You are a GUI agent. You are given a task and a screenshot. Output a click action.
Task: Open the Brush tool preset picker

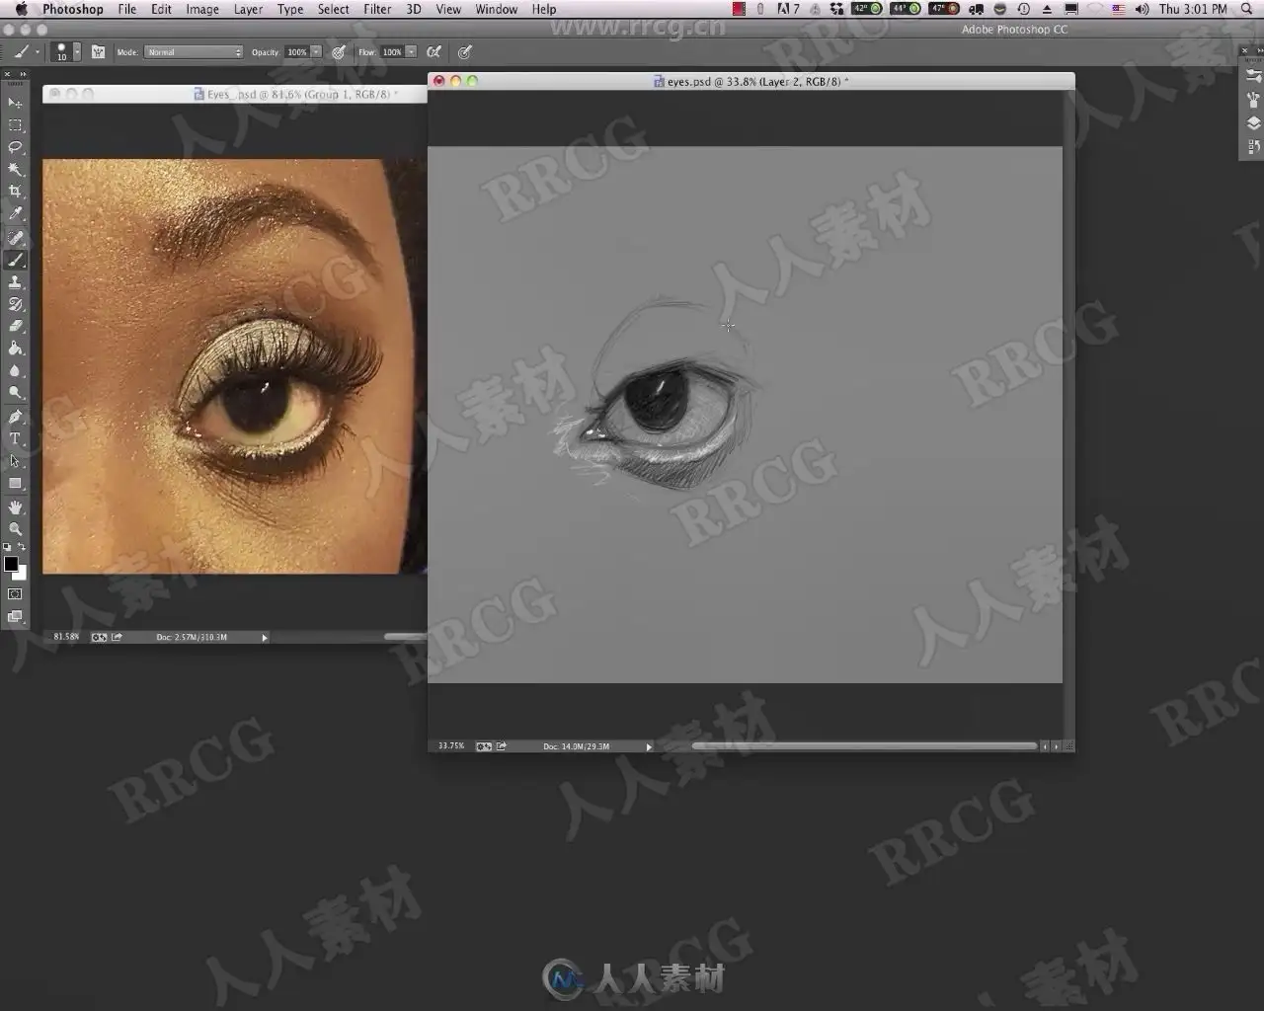[26, 51]
